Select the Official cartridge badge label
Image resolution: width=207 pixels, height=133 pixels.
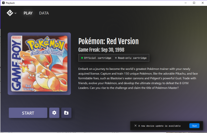[x=97, y=58]
